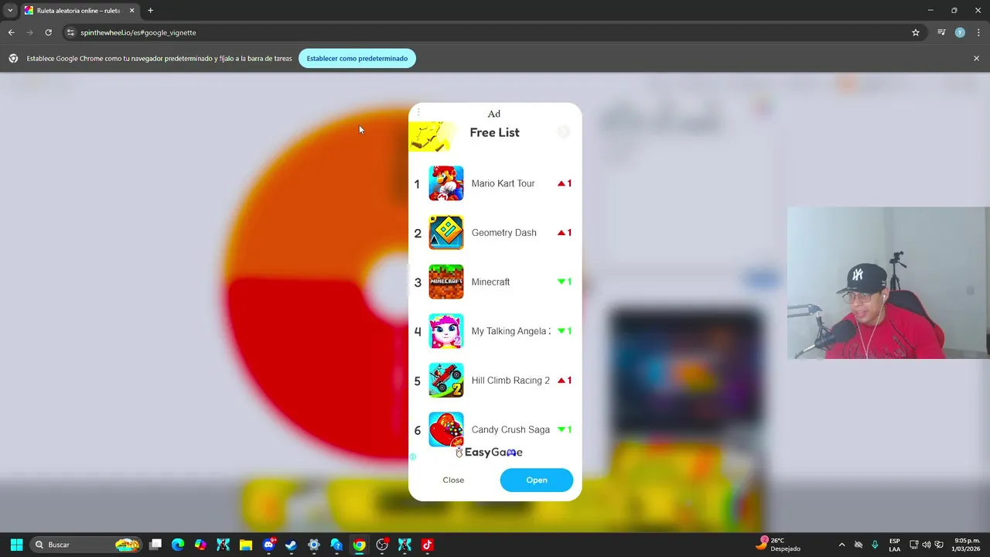Click the EasyGame logo in the ad

coord(489,453)
